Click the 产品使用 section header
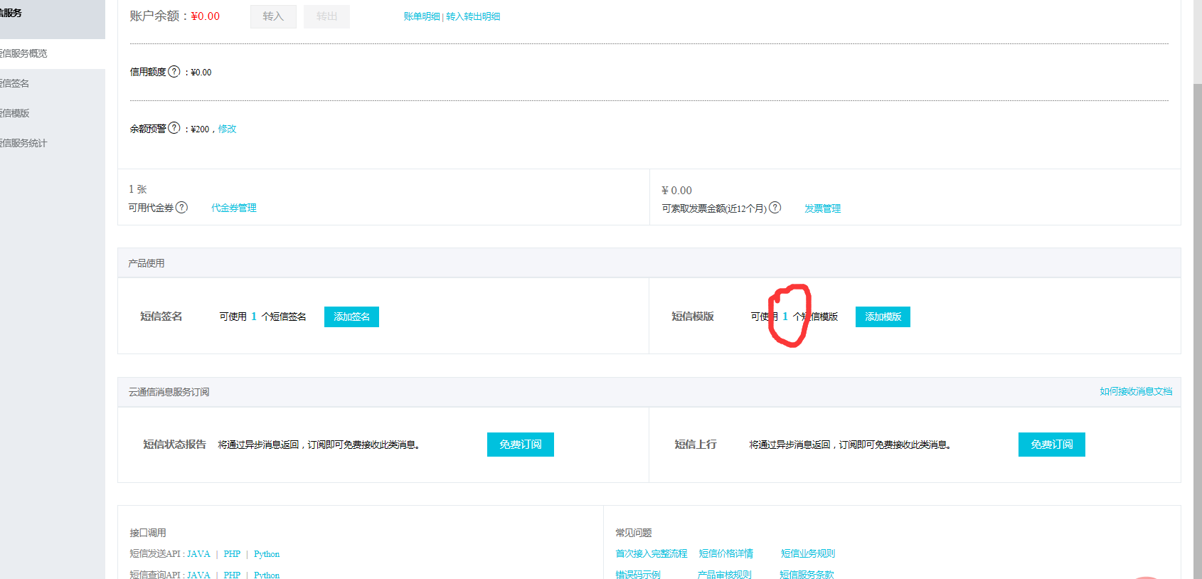This screenshot has width=1202, height=579. (x=649, y=262)
